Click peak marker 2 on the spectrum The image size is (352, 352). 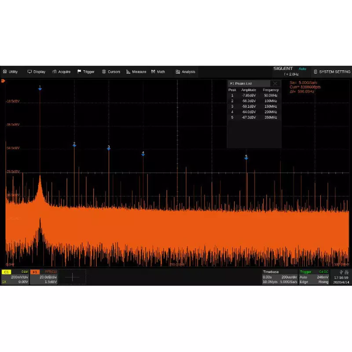[x=74, y=145]
